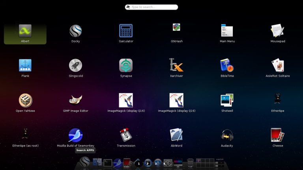Image resolution: width=303 pixels, height=170 pixels.
Task: Start AisleRiot Solitaire game
Action: pyautogui.click(x=277, y=66)
